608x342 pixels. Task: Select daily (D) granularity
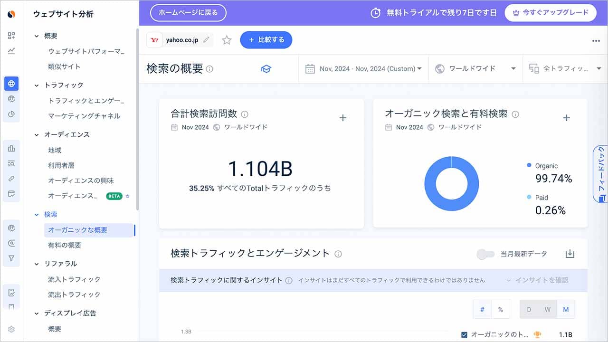coord(529,309)
